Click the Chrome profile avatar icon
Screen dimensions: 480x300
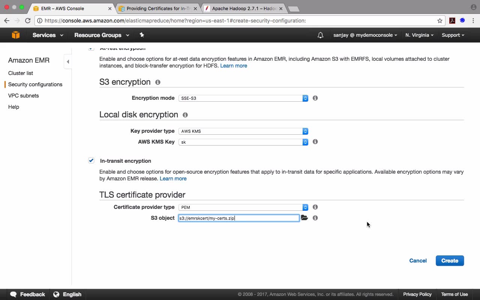click(x=473, y=7)
